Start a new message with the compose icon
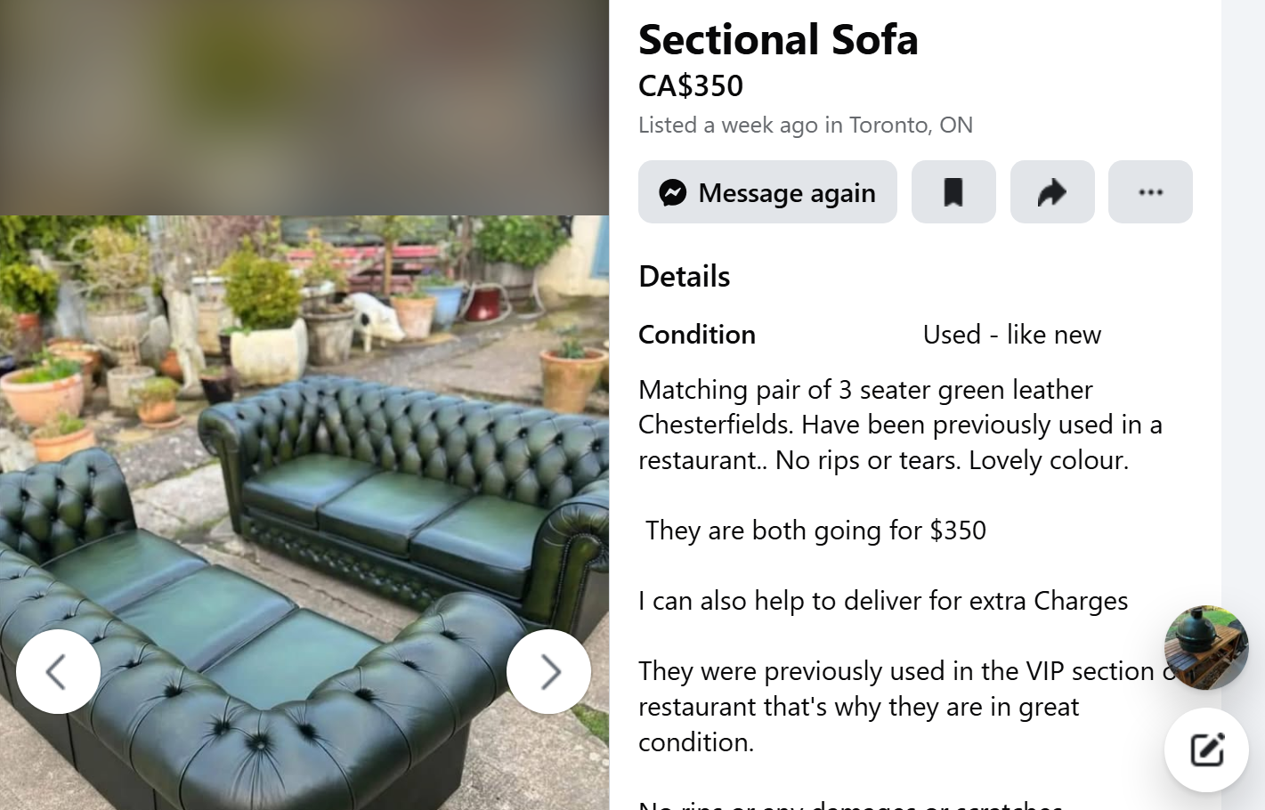This screenshot has width=1265, height=810. coord(1206,749)
